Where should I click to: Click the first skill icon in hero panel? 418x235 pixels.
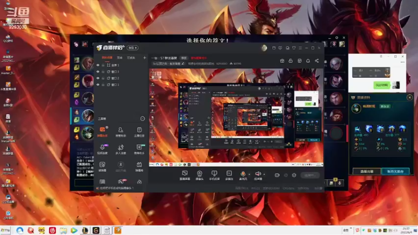(x=358, y=129)
